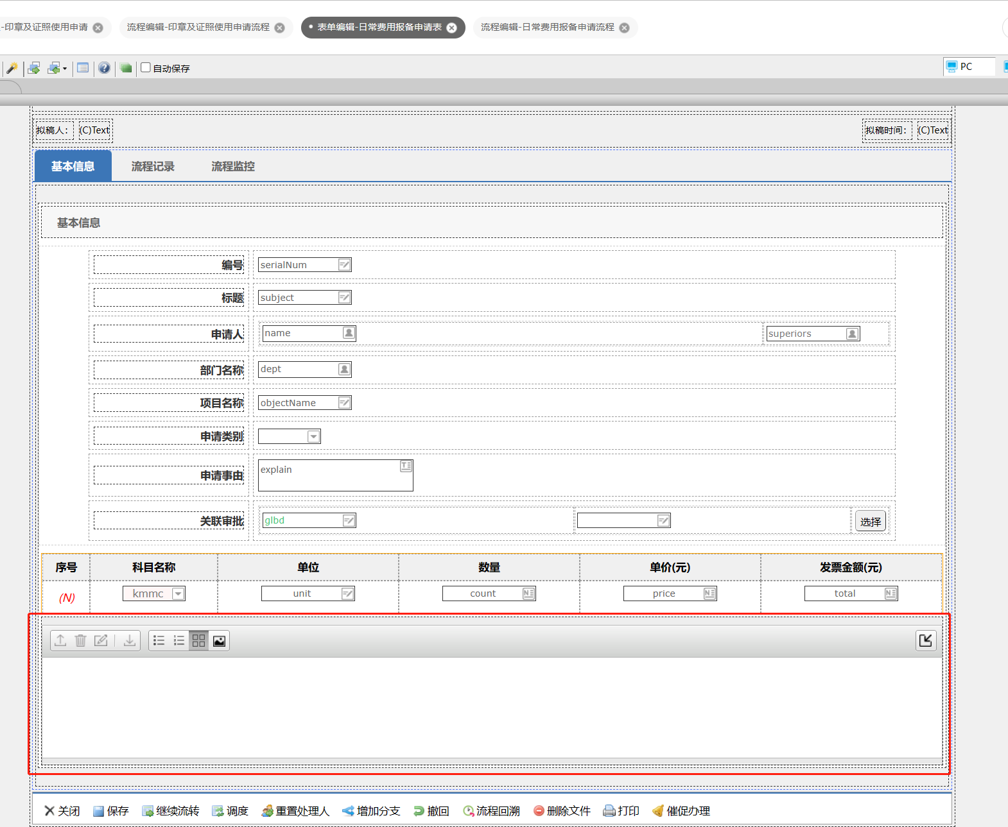This screenshot has height=827, width=1008.
Task: Switch attachments to image preview view
Action: (219, 640)
